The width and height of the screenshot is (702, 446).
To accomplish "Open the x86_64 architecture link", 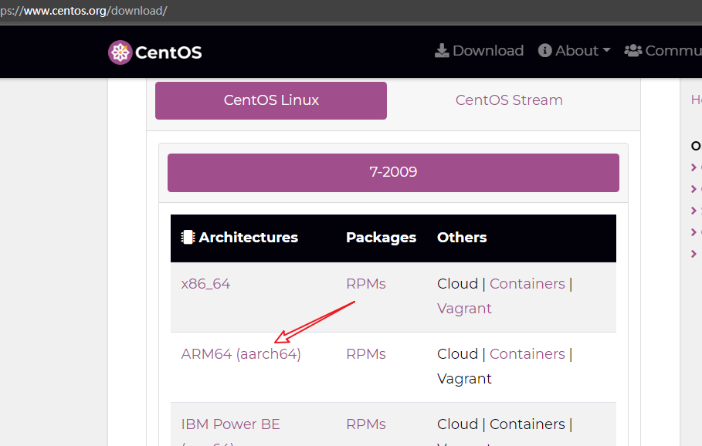I will pyautogui.click(x=205, y=284).
